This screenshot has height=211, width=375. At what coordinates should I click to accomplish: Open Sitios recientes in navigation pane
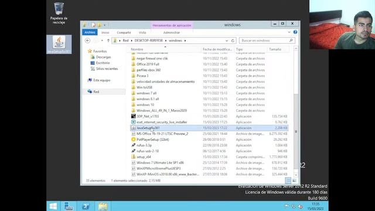[107, 69]
